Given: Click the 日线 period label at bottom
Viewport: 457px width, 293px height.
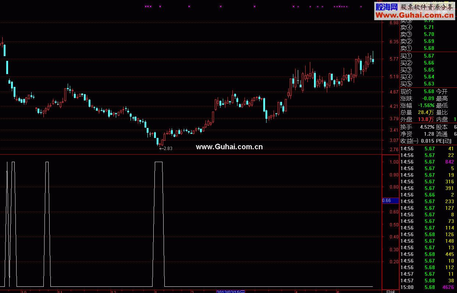Looking at the screenshot, I should (390, 292).
